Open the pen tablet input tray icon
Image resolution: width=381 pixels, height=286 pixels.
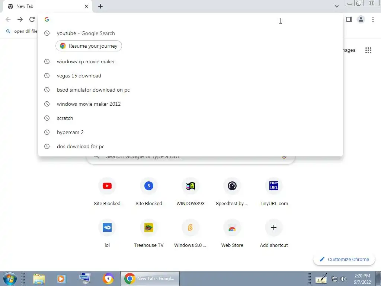click(321, 279)
